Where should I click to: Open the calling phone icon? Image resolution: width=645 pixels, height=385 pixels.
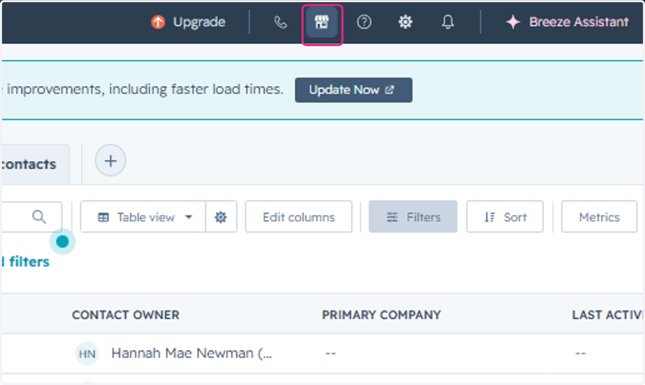(x=281, y=22)
